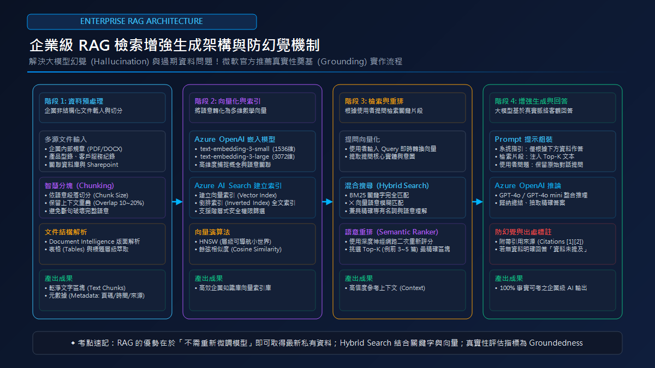Image resolution: width=655 pixels, height=368 pixels.
Task: Click '產出成果' heading in the 階段 1 column
Action: tap(59, 278)
